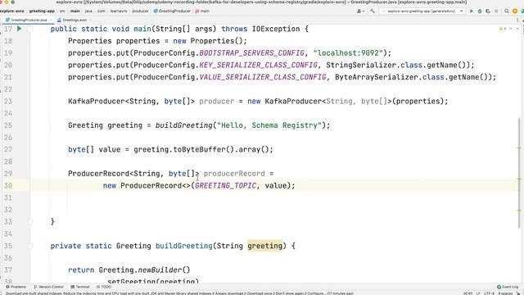Collapse buildGreeting method at line 35

[x=30, y=246]
